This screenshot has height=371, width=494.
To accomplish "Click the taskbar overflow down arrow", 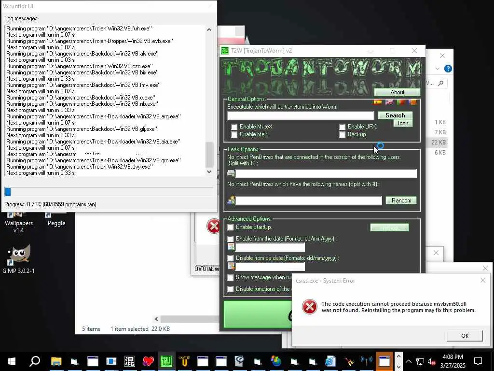I will [398, 367].
